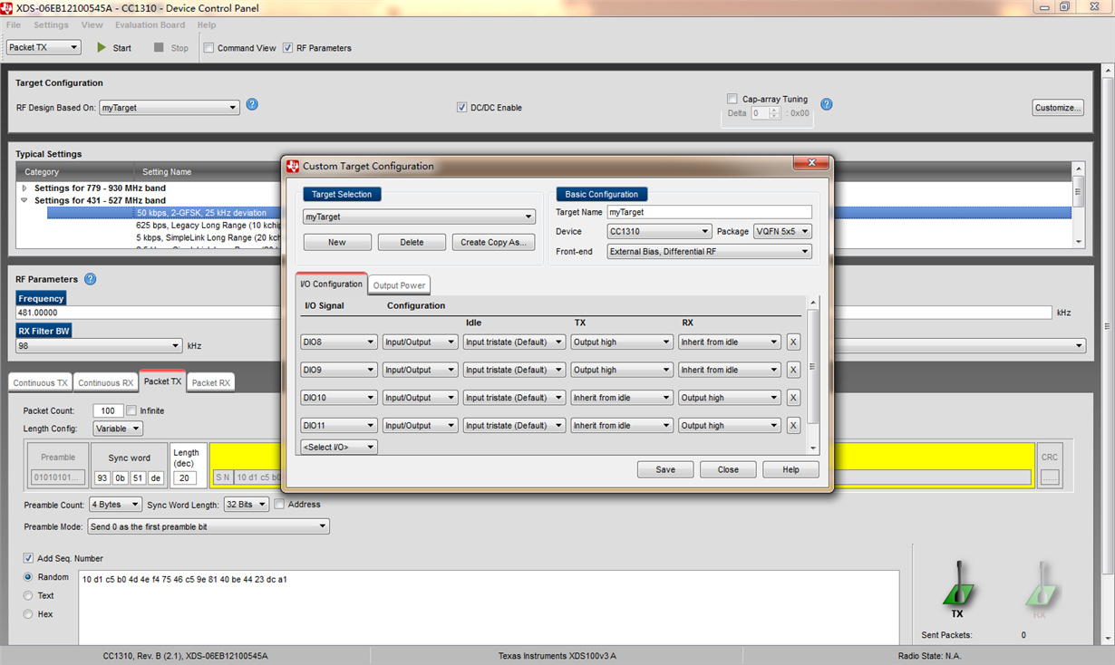Click the Save button in dialog

[x=665, y=469]
